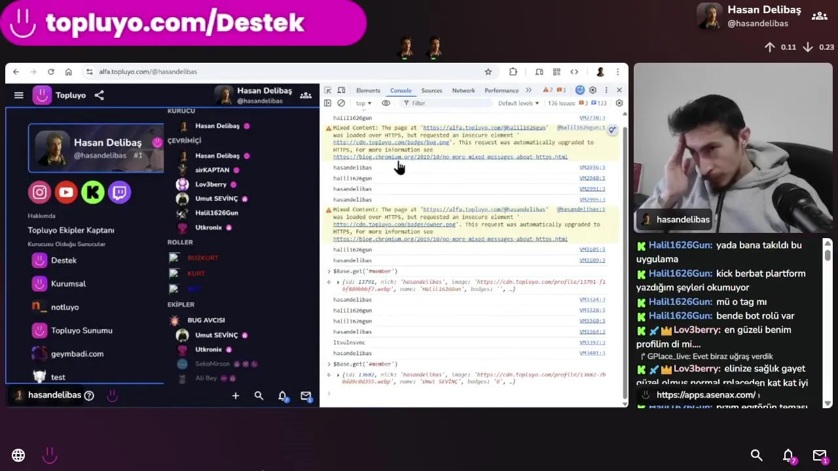
Task: Open the browser extensions puzzle icon
Action: click(x=513, y=72)
